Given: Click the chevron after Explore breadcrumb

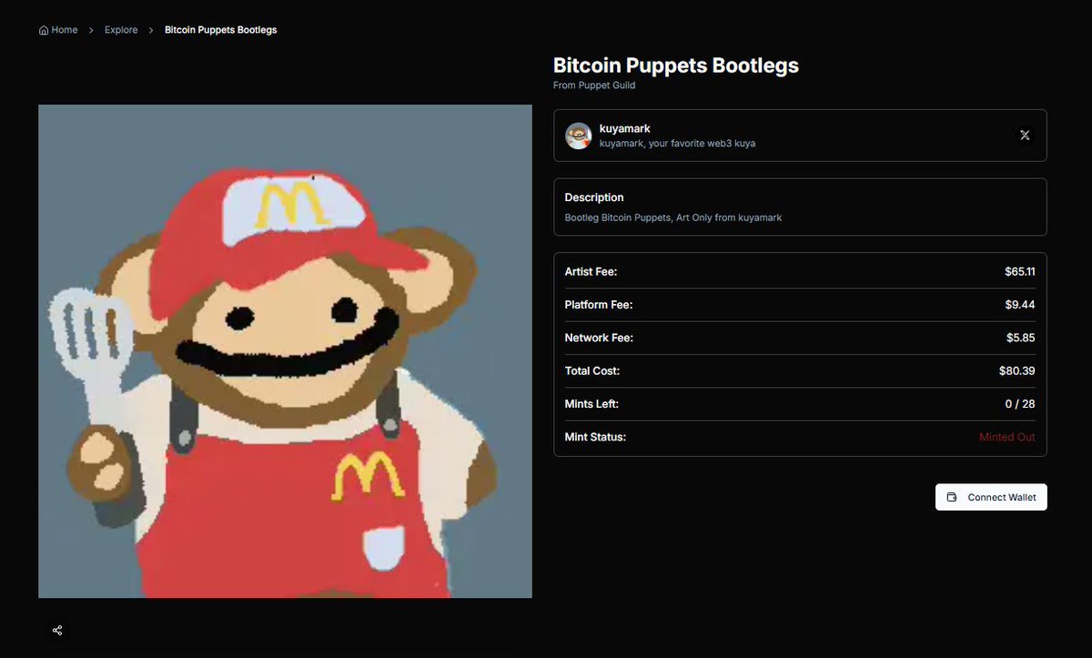Looking at the screenshot, I should 151,30.
